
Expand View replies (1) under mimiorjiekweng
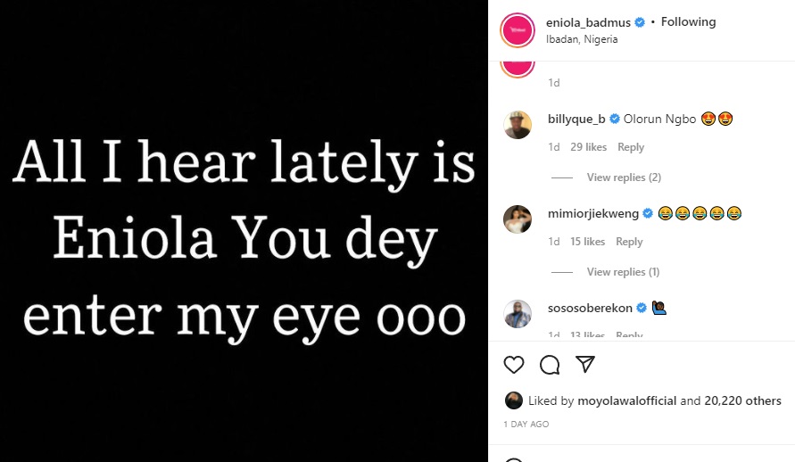[x=623, y=272]
